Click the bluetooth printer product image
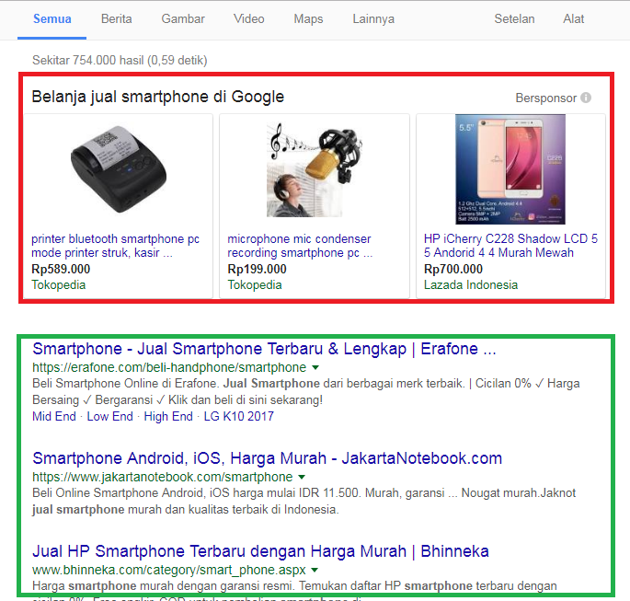The image size is (630, 601). point(119,169)
